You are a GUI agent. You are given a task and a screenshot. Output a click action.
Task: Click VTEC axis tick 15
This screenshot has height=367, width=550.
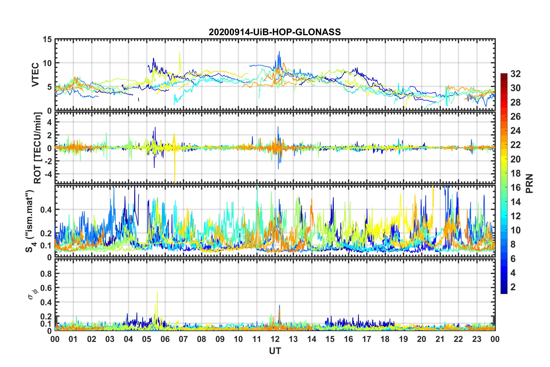click(47, 39)
